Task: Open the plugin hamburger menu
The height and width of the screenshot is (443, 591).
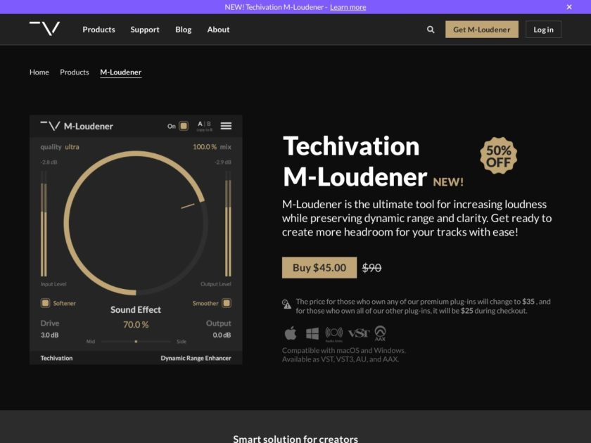Action: tap(226, 126)
